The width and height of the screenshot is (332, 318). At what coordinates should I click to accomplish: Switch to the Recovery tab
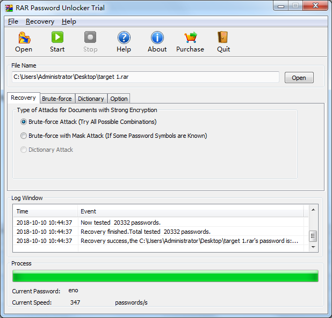pos(23,98)
